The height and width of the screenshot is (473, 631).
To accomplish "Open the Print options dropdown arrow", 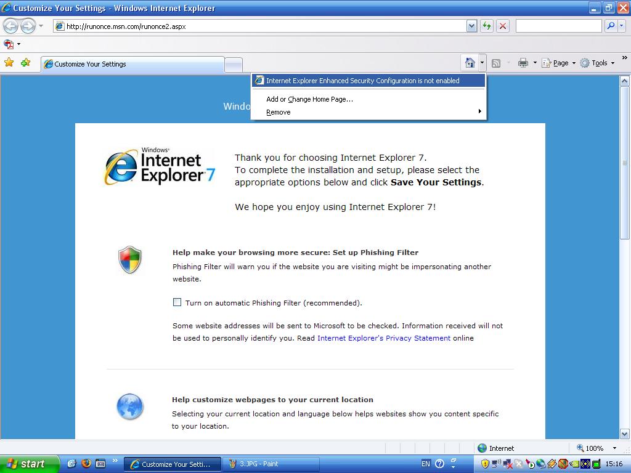I will point(535,63).
